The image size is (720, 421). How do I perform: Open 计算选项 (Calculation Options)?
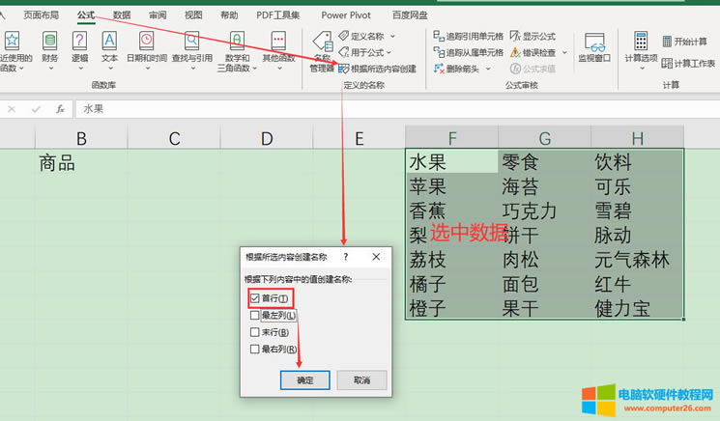pos(641,46)
